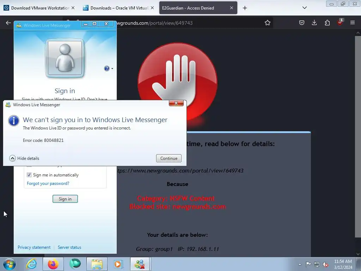Switch to Download VMware Workstation tab

click(39, 8)
